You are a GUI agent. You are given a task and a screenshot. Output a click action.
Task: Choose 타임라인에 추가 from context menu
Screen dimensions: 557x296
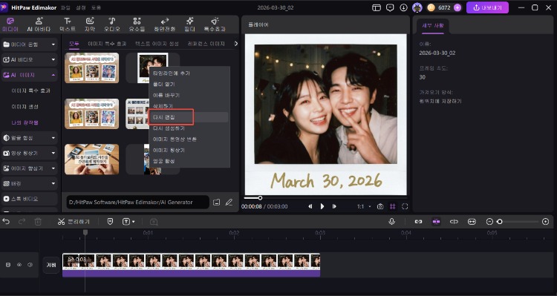pos(172,73)
